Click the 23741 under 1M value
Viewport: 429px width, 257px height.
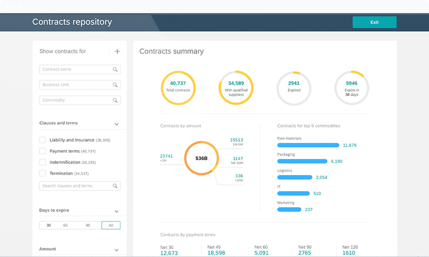point(166,156)
